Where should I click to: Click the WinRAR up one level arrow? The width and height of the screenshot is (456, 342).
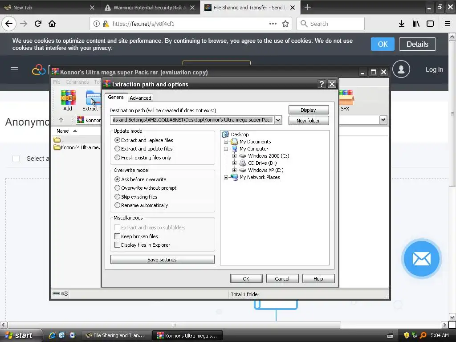(61, 120)
